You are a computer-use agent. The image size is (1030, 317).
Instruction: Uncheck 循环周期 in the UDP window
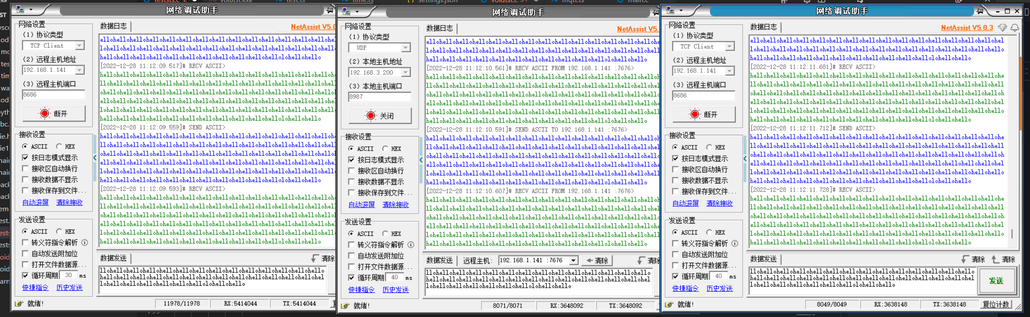pos(351,277)
